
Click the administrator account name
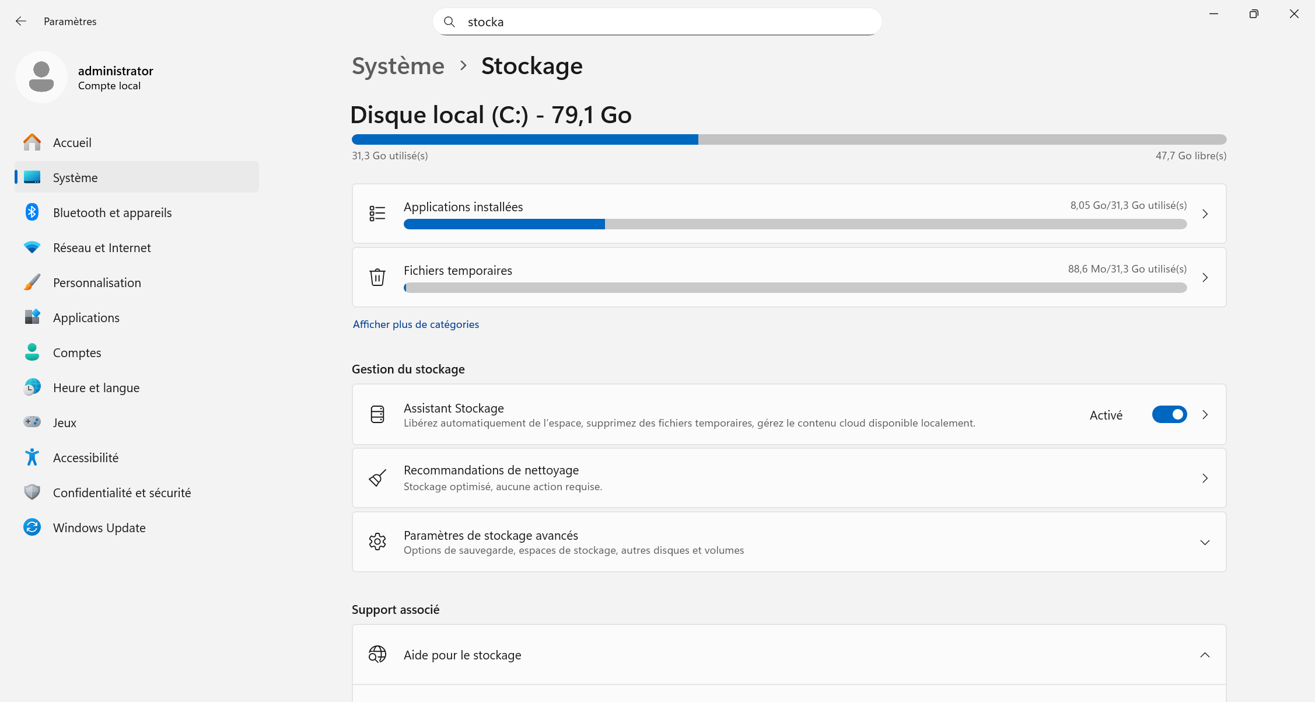point(116,71)
